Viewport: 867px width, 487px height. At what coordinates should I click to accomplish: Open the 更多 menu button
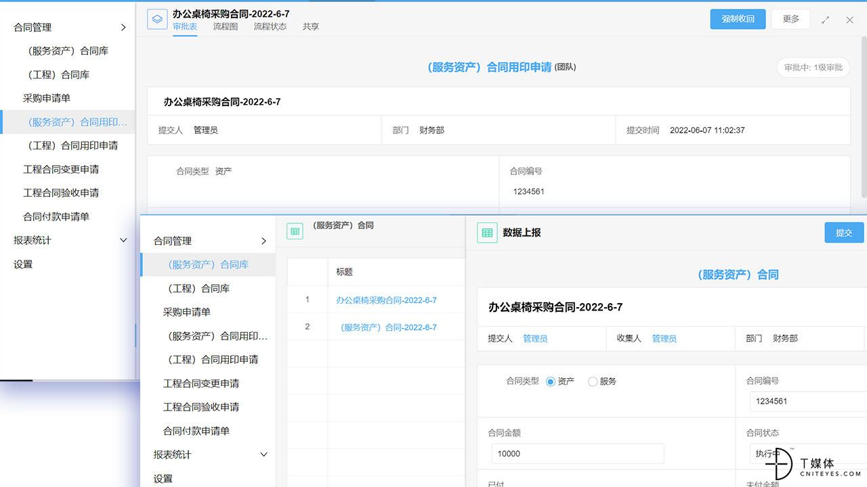(791, 19)
